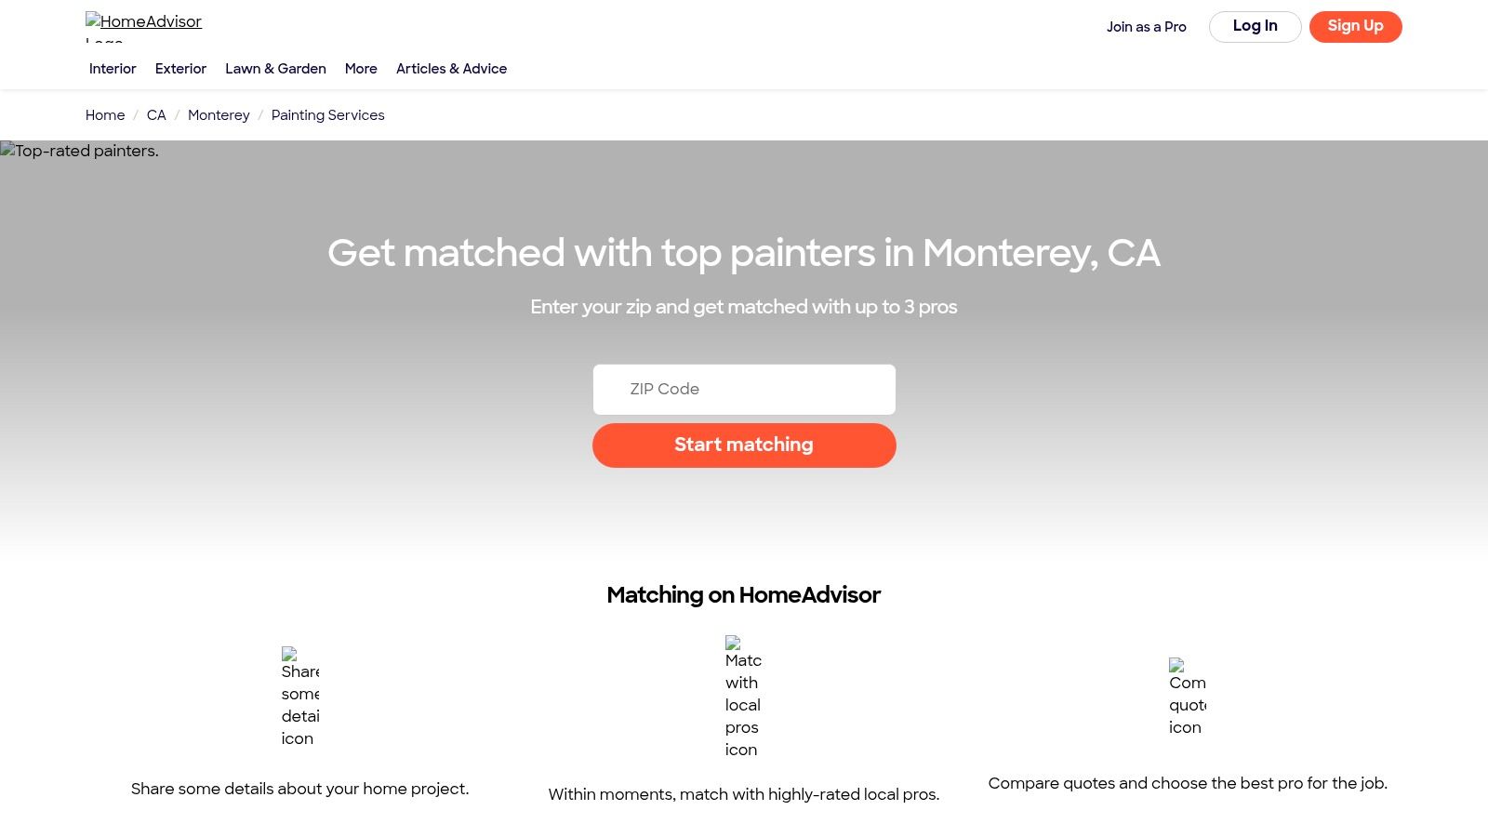Viewport: 1488px width, 837px height.
Task: Open the More navigation menu
Action: (361, 69)
